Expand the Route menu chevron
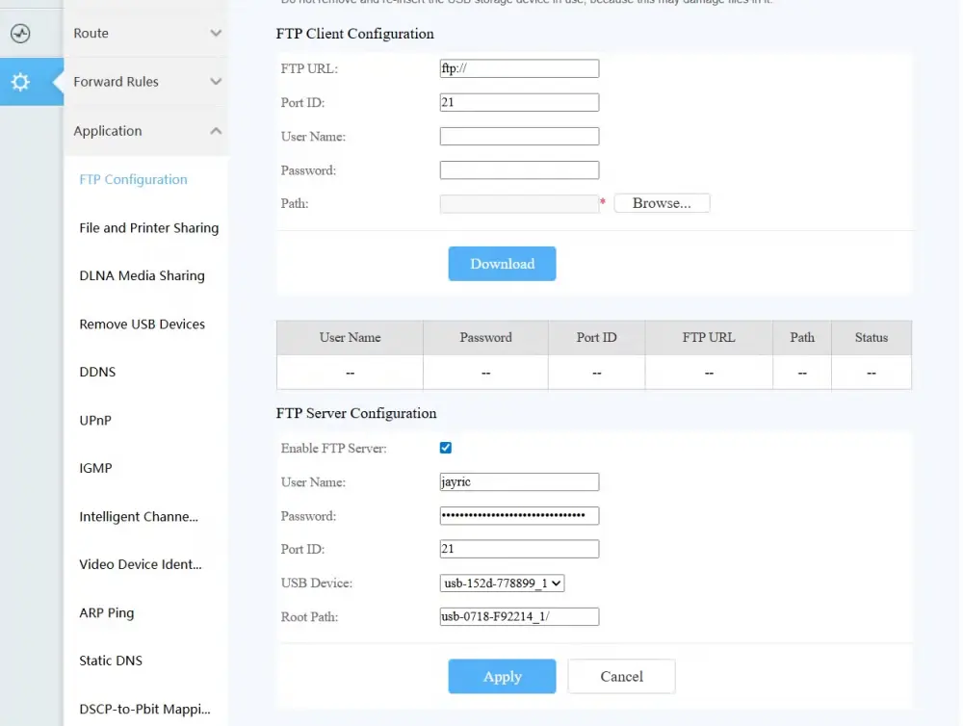 (x=216, y=33)
